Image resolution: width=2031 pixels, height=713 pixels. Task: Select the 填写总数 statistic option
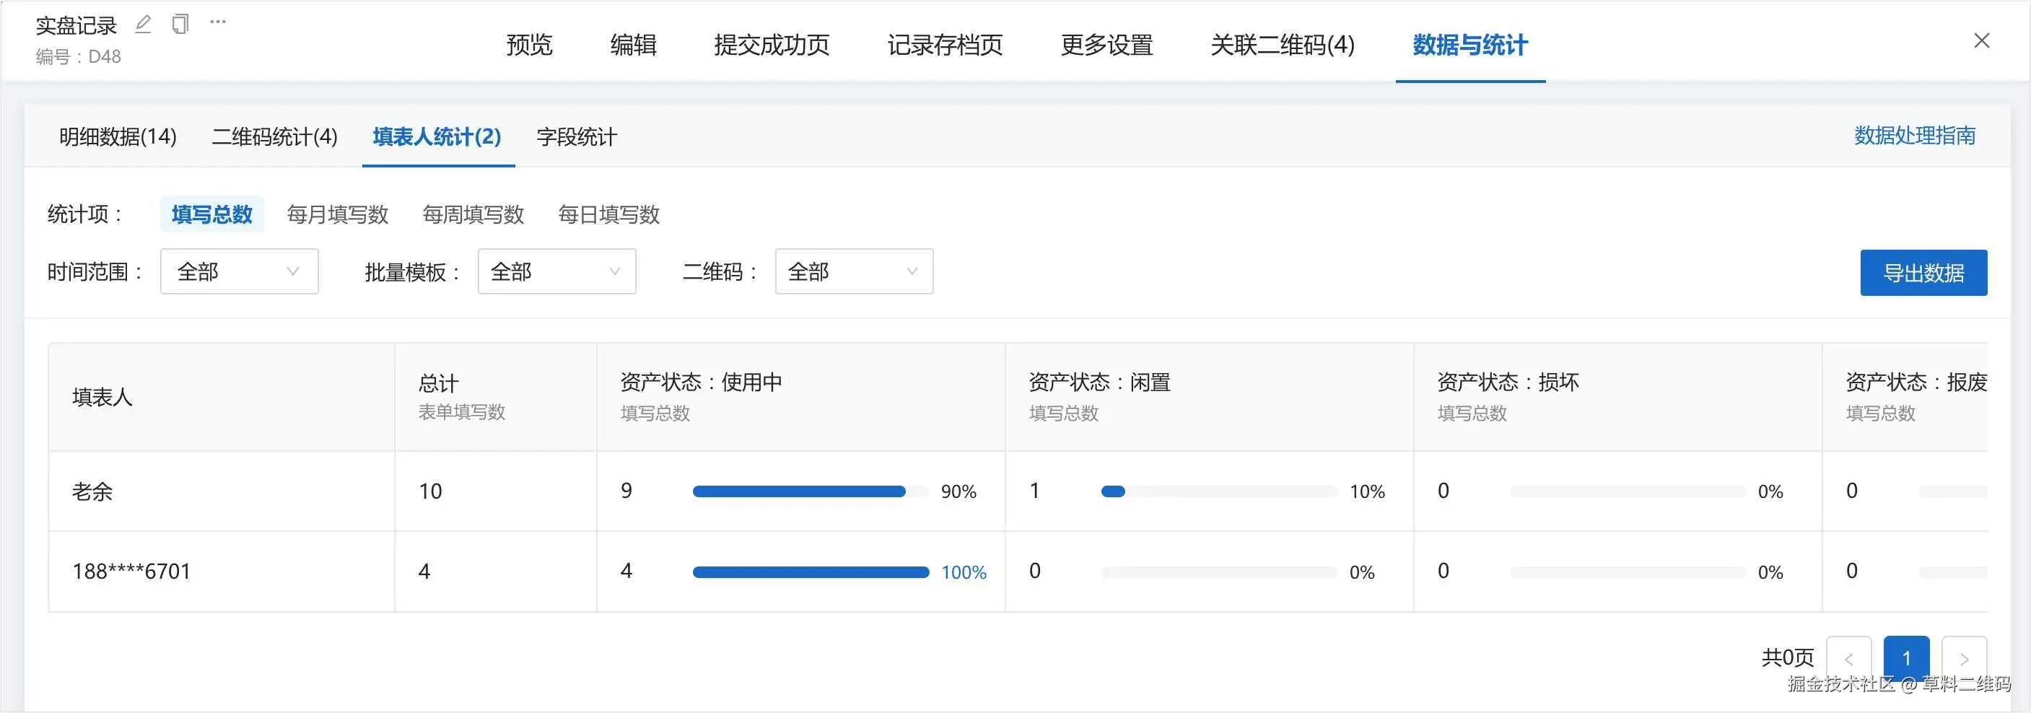(x=211, y=214)
